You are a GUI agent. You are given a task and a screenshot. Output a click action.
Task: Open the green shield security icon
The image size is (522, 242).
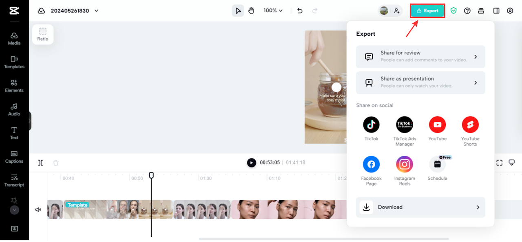(x=453, y=11)
